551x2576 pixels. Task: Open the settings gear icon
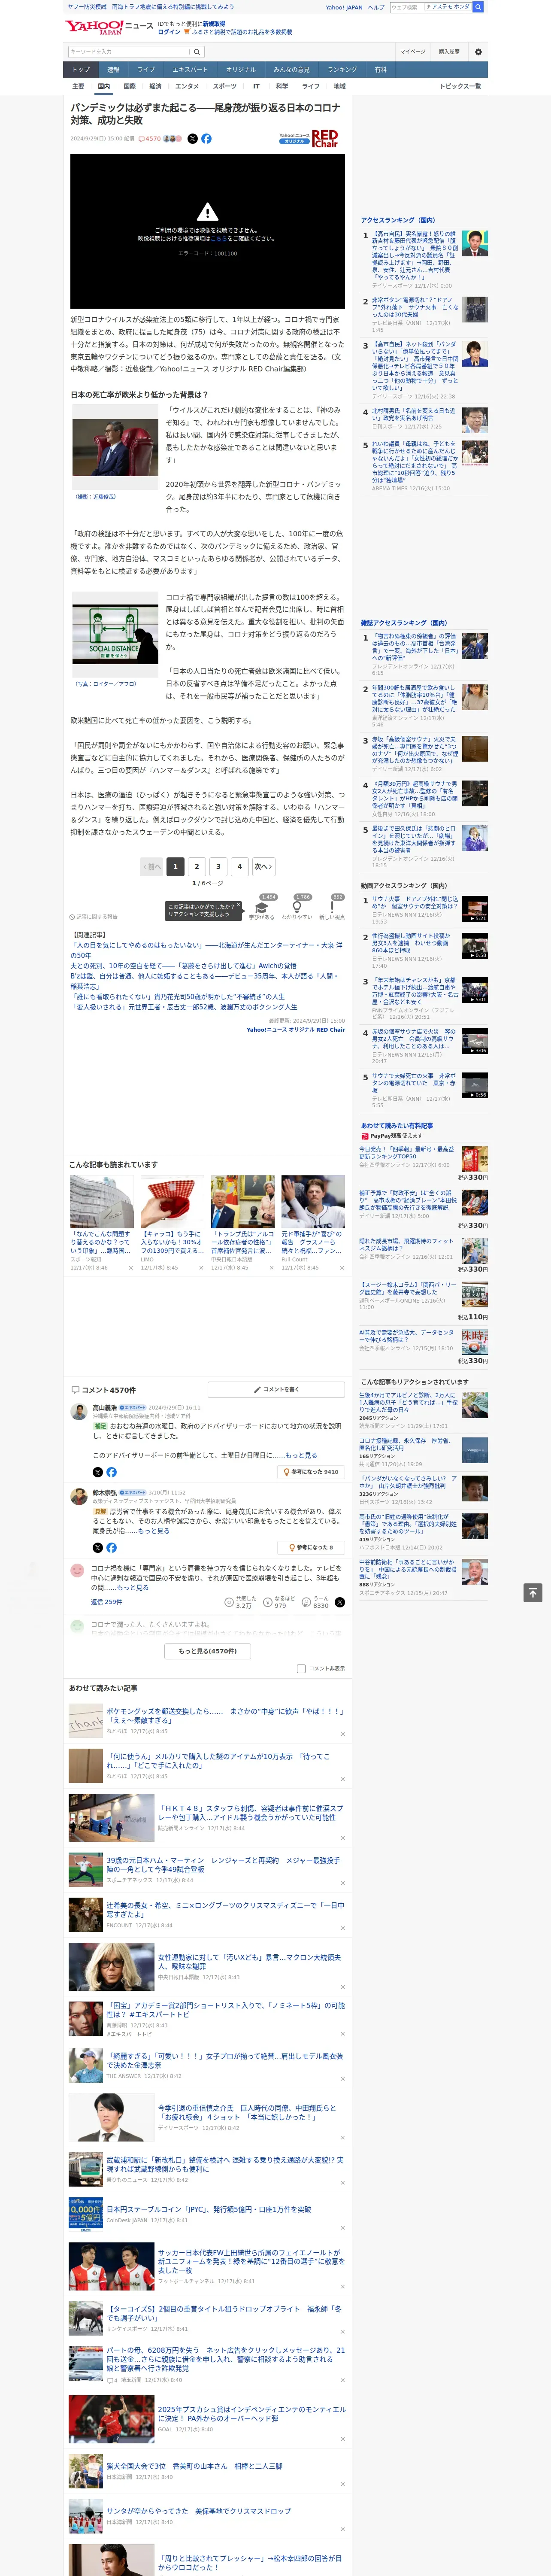[x=478, y=51]
